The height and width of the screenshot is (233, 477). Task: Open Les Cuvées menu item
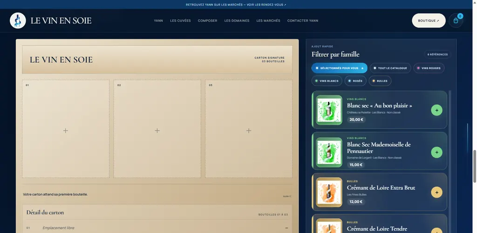click(180, 20)
